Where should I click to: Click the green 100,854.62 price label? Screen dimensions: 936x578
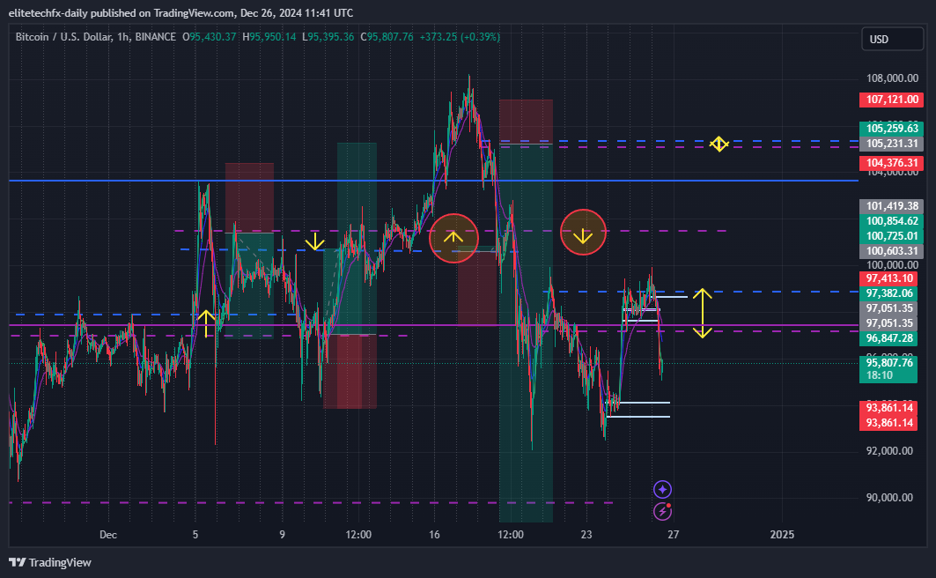(891, 221)
